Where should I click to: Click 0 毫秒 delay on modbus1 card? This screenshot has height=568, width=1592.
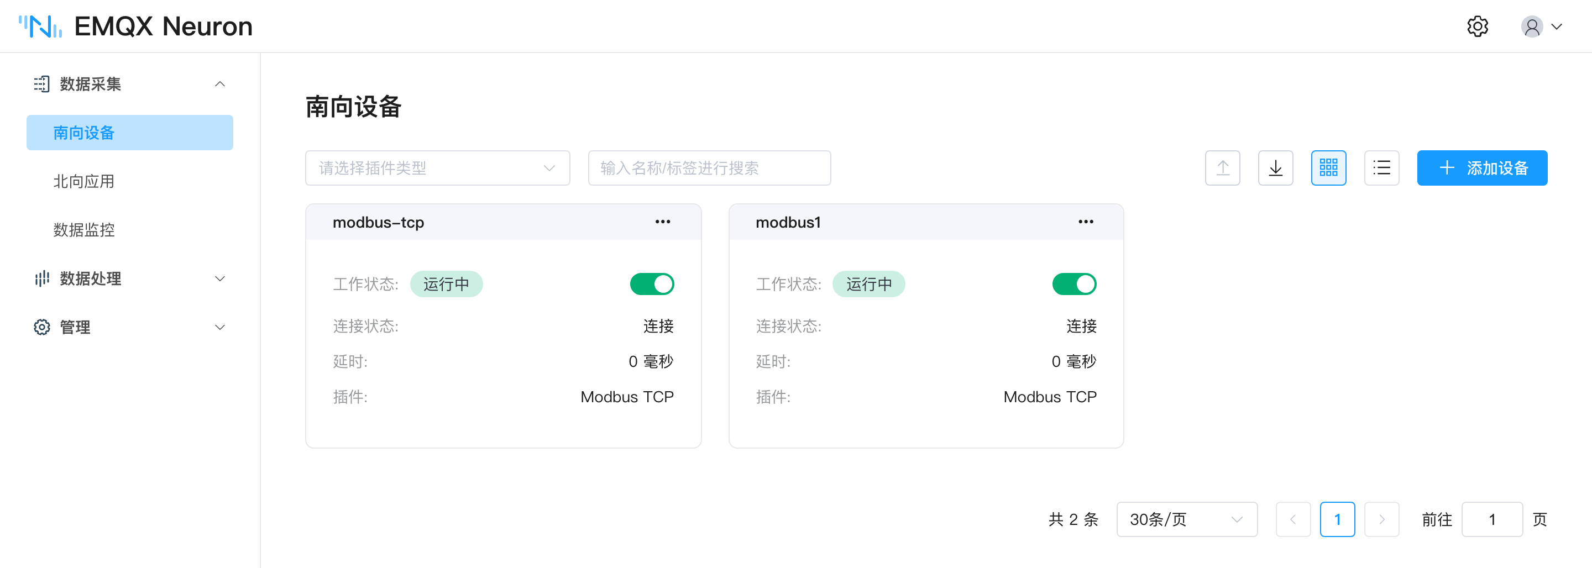coord(1074,361)
